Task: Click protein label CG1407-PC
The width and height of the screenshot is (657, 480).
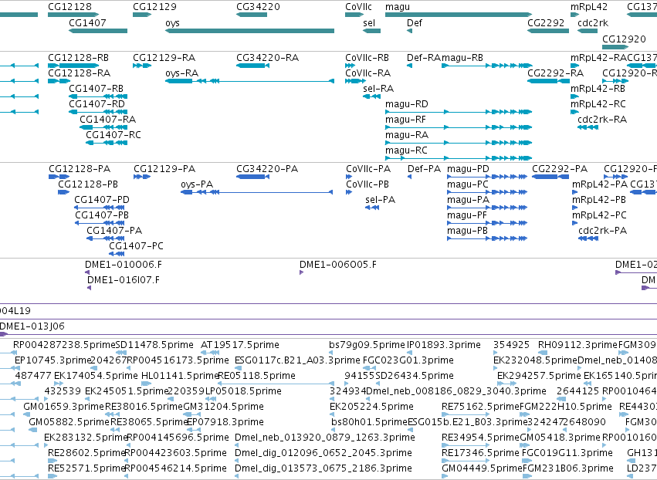Action: (136, 246)
